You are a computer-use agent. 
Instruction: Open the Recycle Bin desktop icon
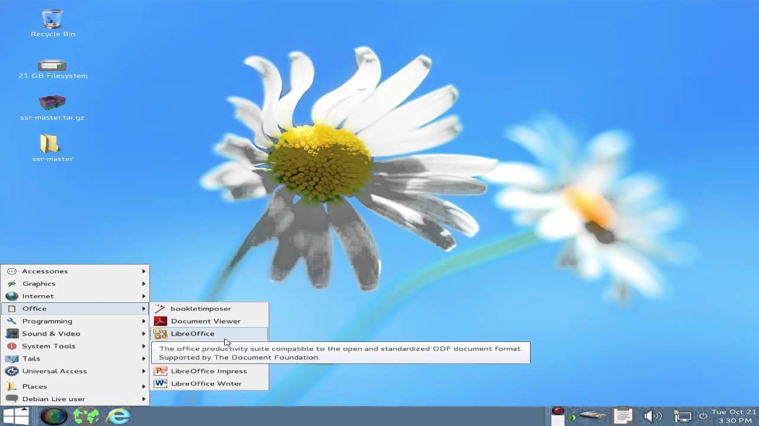coord(53,19)
